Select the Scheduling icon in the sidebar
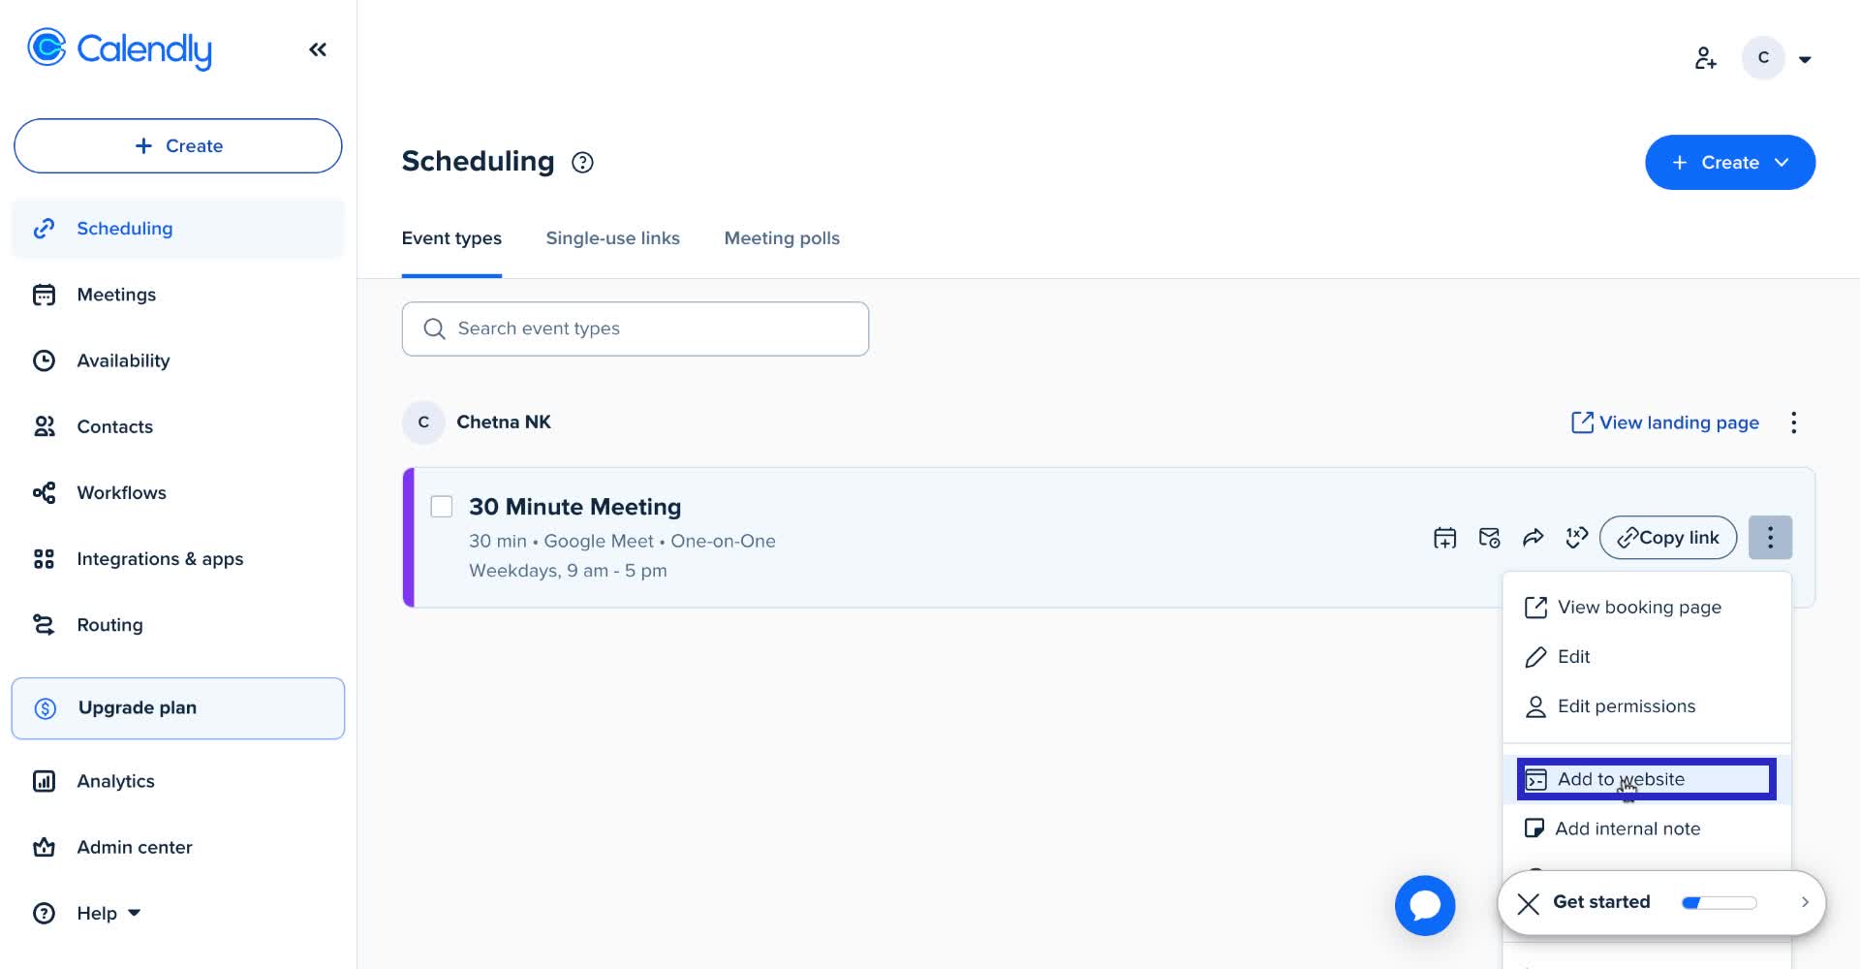Screen dimensions: 1860x969 coord(45,229)
